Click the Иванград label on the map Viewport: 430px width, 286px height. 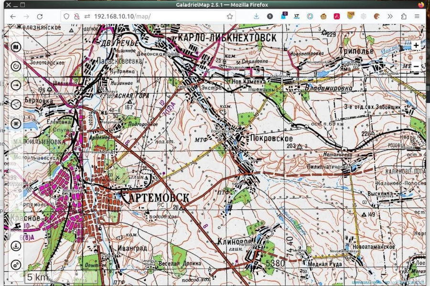pyautogui.click(x=132, y=248)
